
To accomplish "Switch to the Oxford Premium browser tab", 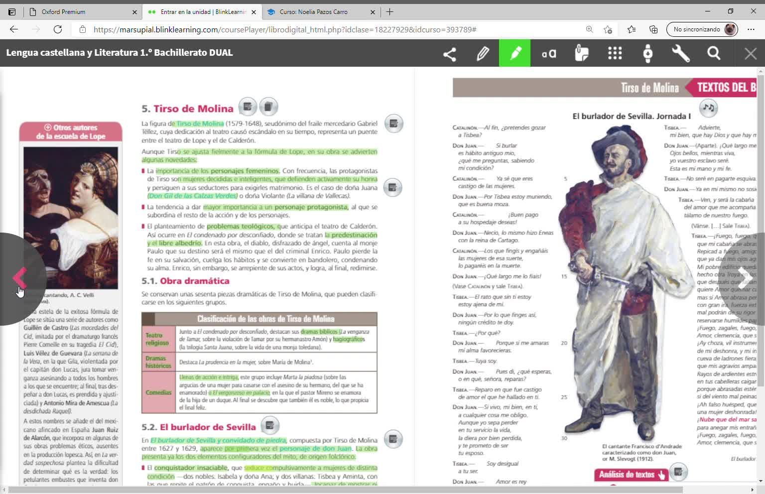I will click(83, 12).
